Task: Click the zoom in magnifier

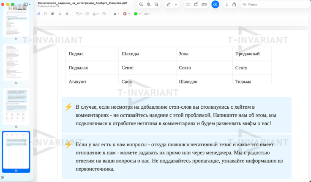Action: click(x=157, y=4)
